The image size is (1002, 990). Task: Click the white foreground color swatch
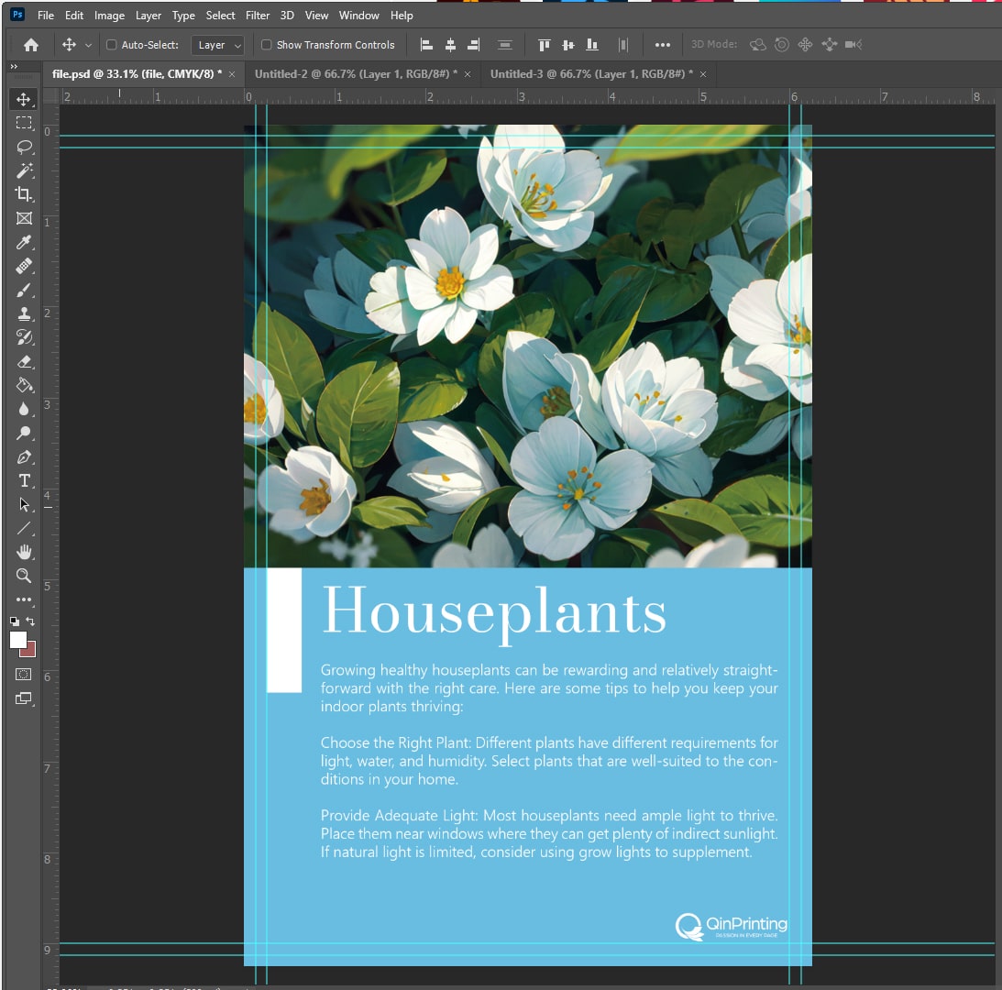[x=18, y=639]
